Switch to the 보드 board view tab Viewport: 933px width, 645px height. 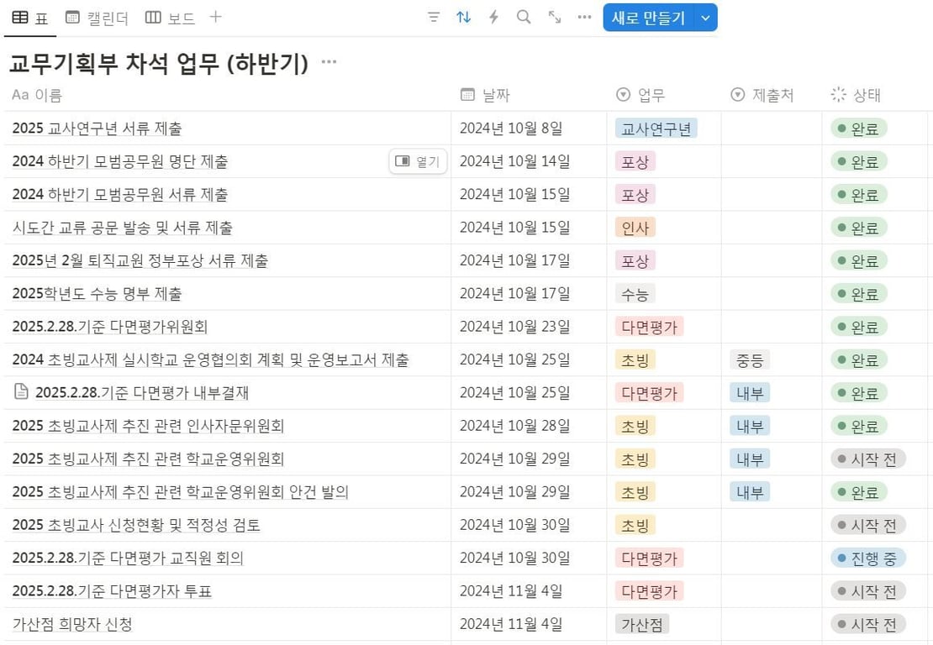coord(170,18)
